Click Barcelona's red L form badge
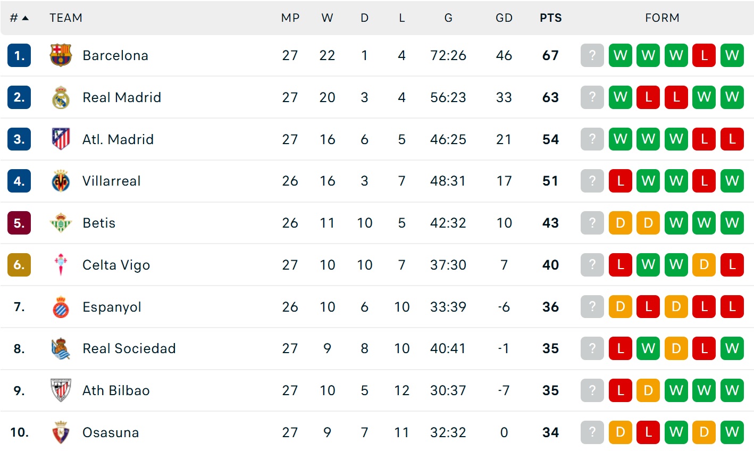The height and width of the screenshot is (451, 754). click(704, 55)
